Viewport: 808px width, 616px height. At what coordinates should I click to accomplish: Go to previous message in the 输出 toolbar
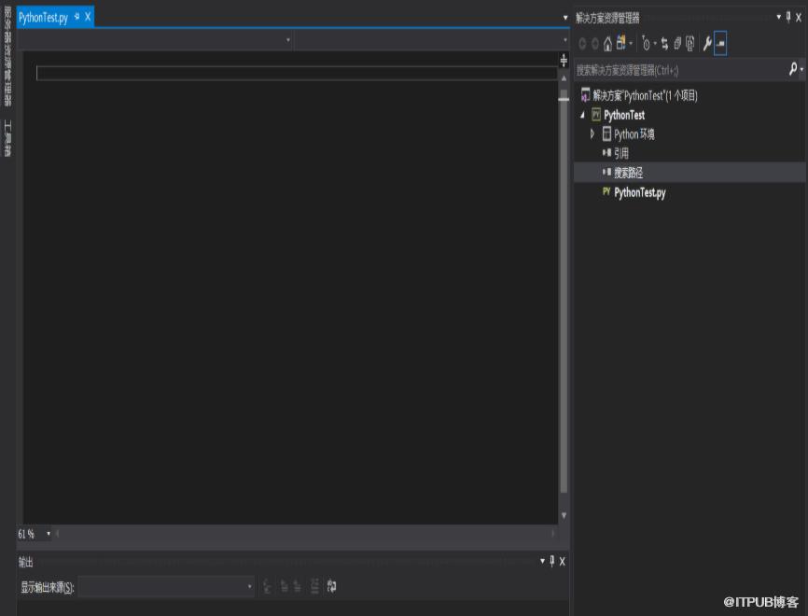(284, 586)
